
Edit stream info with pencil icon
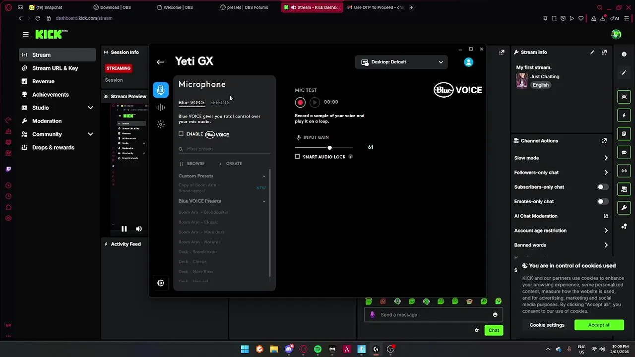pyautogui.click(x=592, y=52)
